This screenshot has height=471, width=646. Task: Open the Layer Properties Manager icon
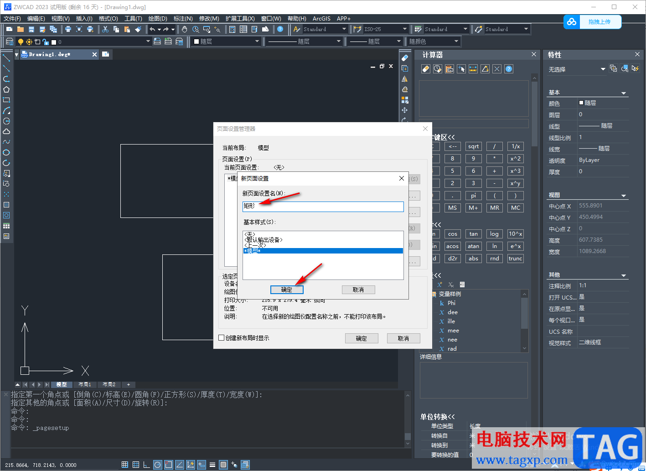tap(9, 41)
